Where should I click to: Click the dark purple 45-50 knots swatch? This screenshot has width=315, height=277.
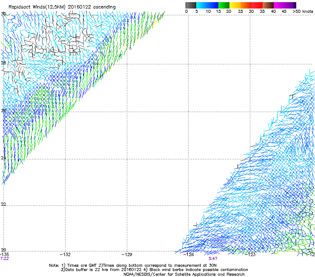tap(290, 5)
